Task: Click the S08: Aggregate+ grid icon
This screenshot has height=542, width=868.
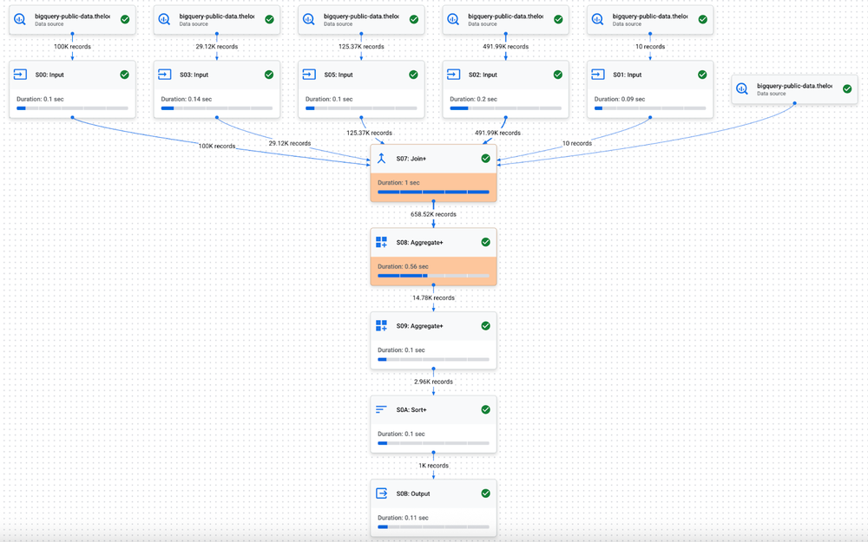Action: pos(381,242)
